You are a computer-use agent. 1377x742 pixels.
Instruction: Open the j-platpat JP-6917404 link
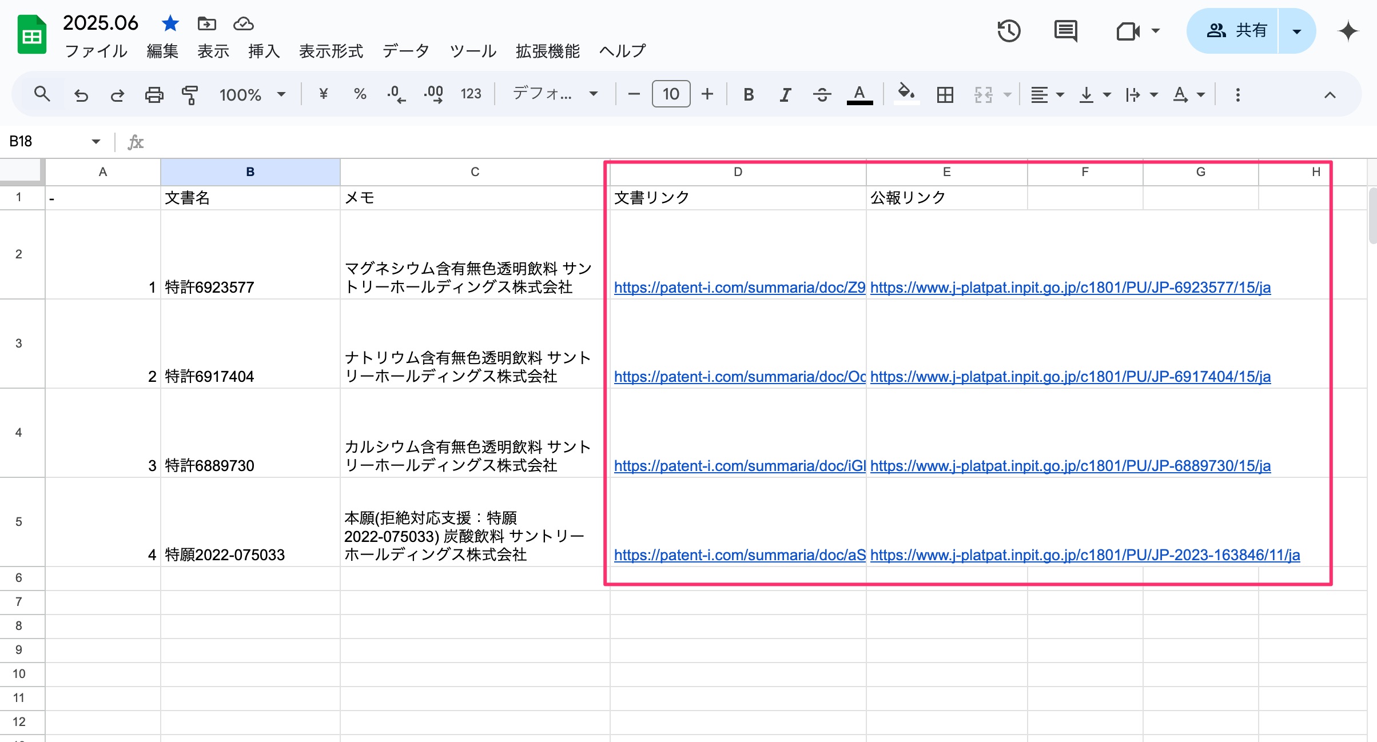pyautogui.click(x=1070, y=376)
